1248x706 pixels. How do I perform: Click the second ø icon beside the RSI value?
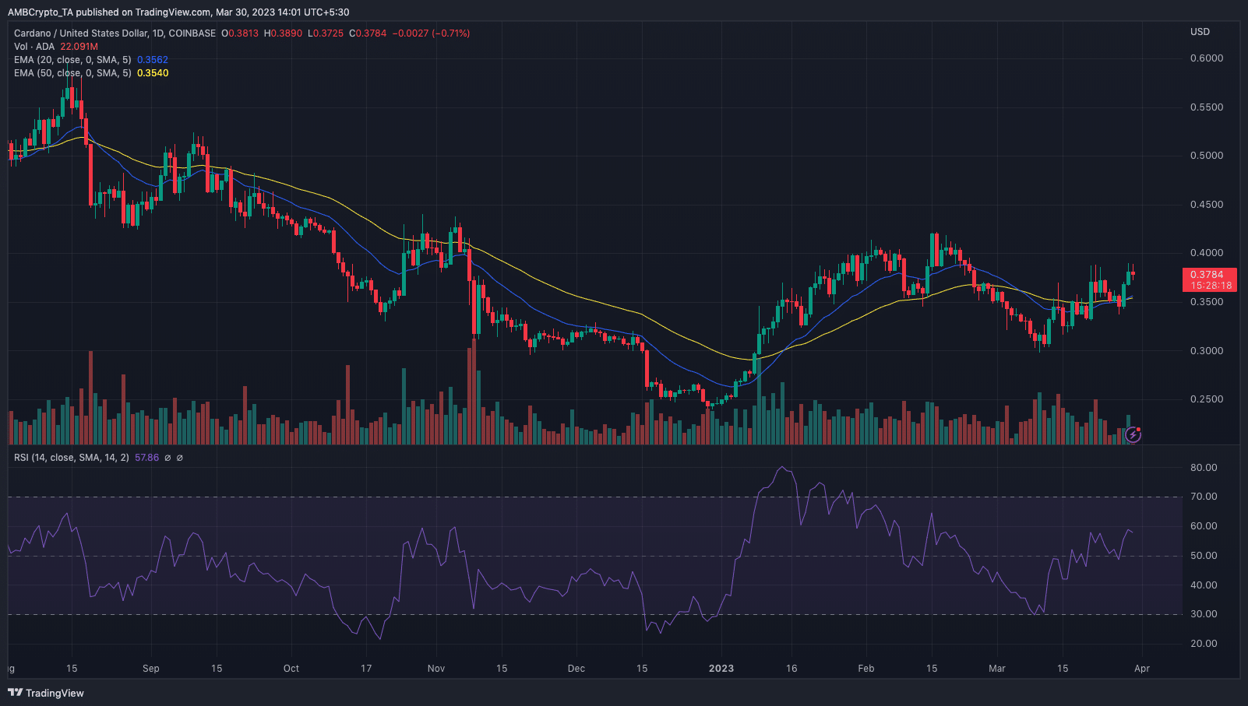tap(179, 458)
